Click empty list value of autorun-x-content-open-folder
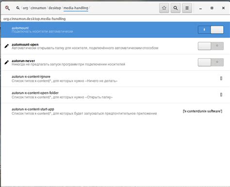This screenshot has width=230, height=187. click(221, 94)
